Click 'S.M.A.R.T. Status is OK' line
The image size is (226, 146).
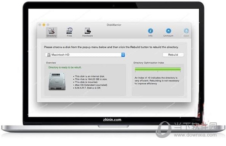(87, 88)
